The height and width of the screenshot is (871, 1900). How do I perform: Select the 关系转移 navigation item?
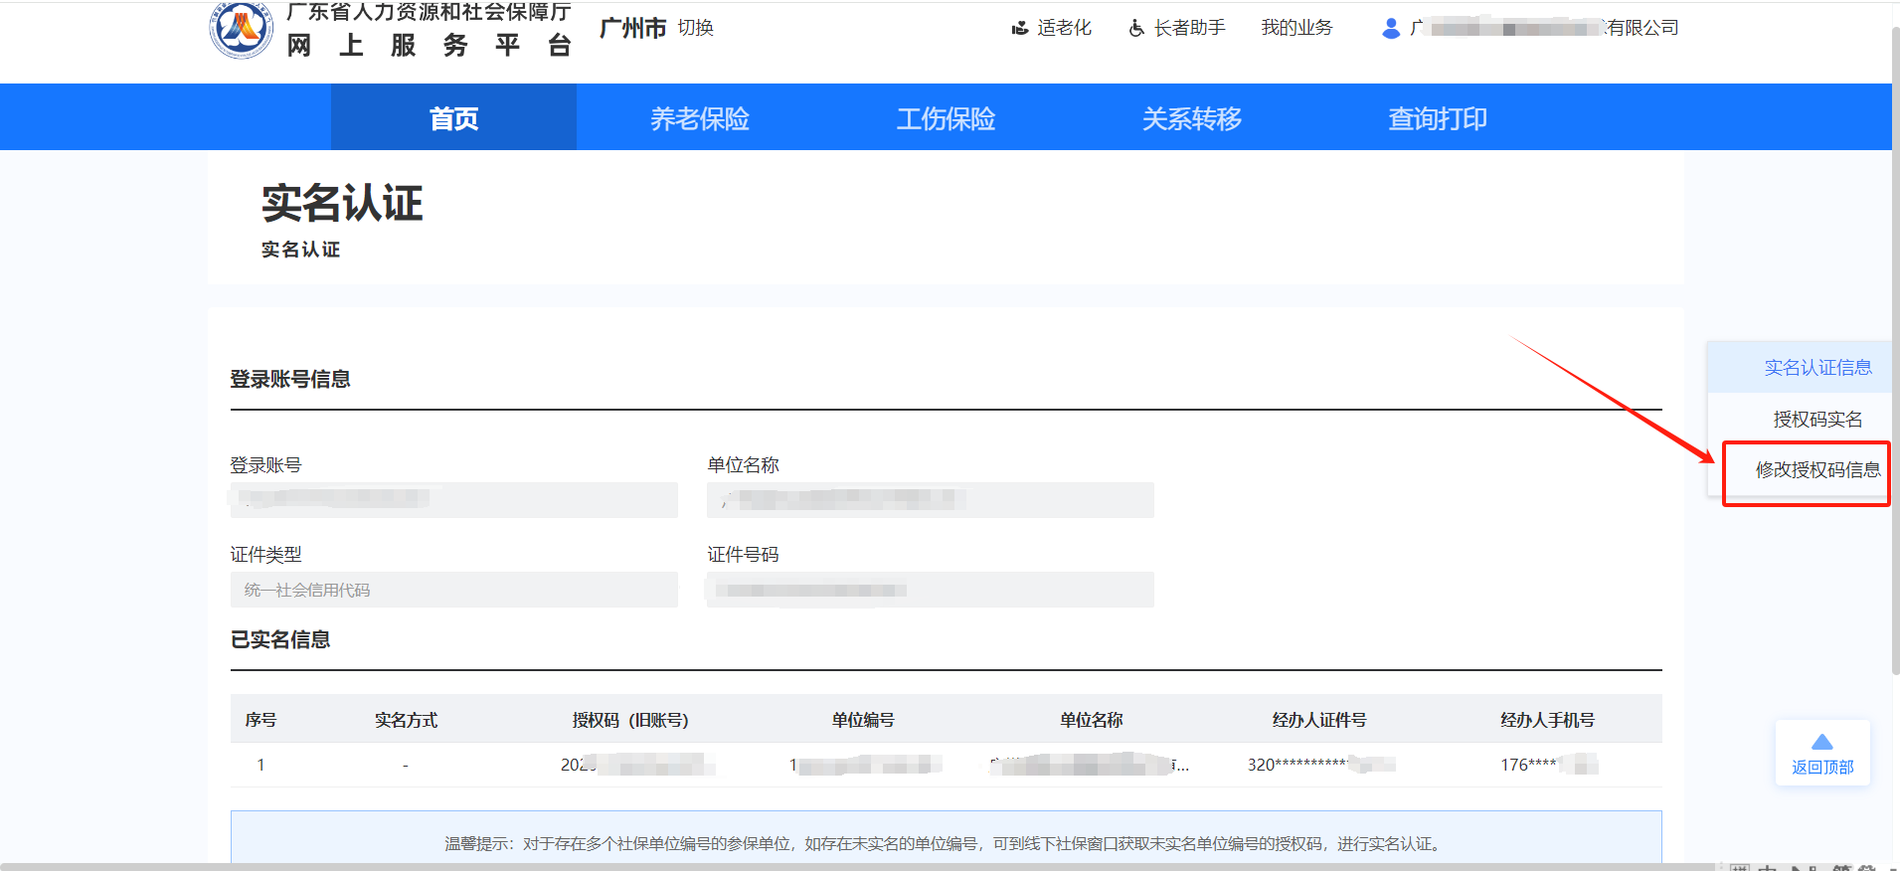point(1191,118)
